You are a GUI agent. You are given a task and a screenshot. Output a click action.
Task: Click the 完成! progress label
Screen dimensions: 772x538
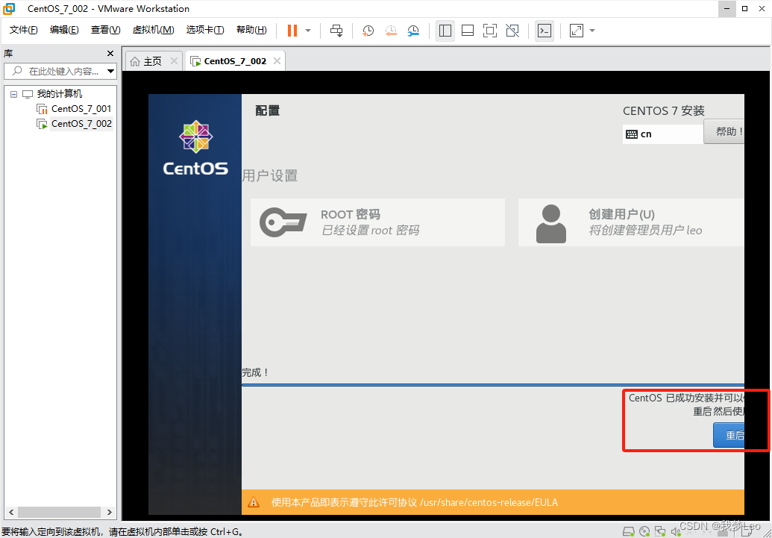[255, 372]
